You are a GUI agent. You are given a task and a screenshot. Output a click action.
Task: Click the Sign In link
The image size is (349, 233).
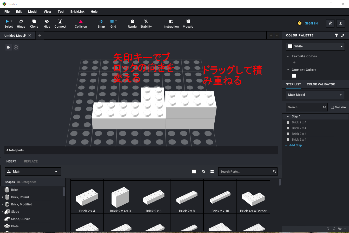pos(311,23)
